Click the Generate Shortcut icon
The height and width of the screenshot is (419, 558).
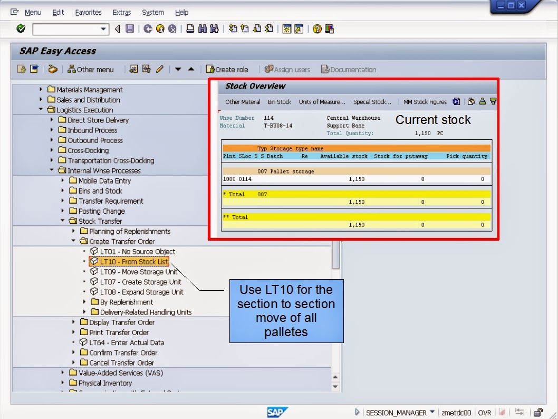coord(299,29)
